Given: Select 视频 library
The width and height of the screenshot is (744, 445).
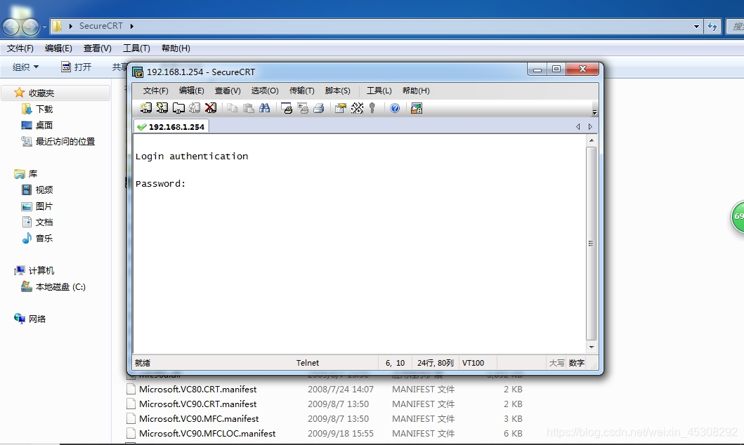Looking at the screenshot, I should point(37,190).
